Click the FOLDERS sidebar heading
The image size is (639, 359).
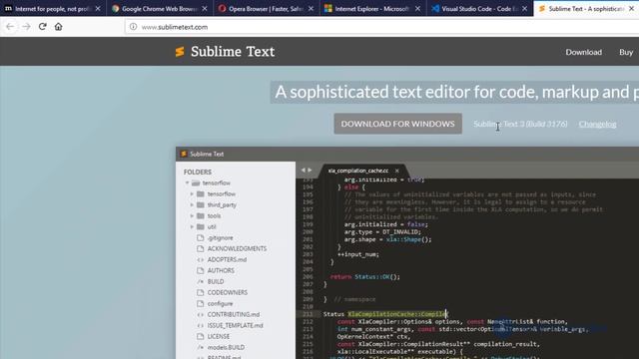click(x=198, y=173)
